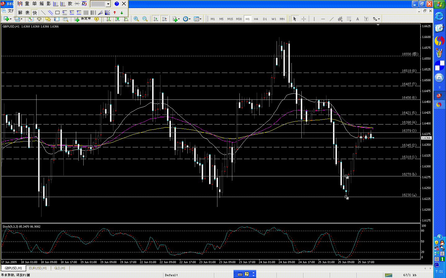Viewport: 446px width, 278px height.
Task: Switch chart to candlestick mode
Action: pos(117,19)
